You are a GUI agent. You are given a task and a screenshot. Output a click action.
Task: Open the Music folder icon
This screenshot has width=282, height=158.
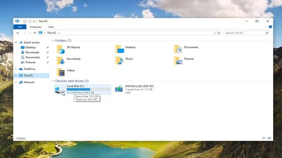[119, 61]
